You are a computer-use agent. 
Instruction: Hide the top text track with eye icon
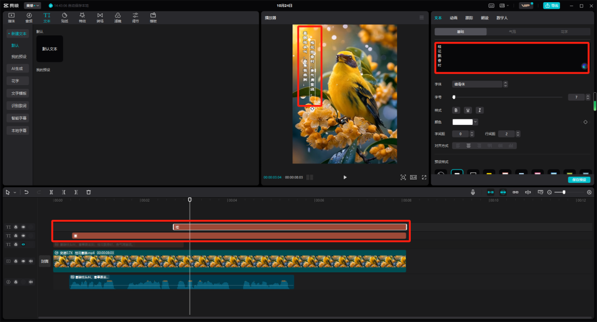[23, 227]
